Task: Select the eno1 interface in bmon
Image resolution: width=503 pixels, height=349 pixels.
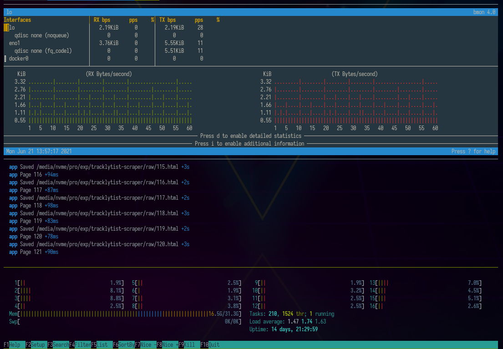Action: [x=15, y=43]
